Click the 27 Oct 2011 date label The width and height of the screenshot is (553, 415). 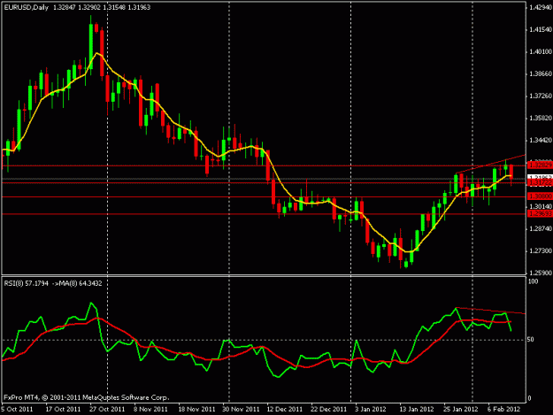click(107, 410)
